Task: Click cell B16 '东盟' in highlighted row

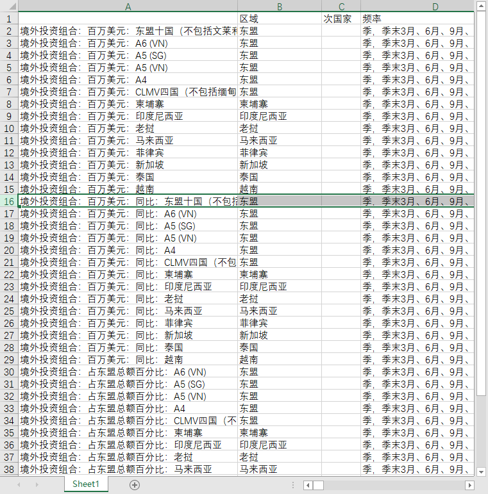Action: pyautogui.click(x=280, y=201)
